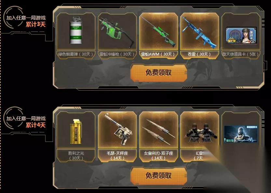Image resolution: width=271 pixels, height=193 pixels.
Task: Choose the 女皇利刃-双子座 twin blades
Action: [158, 132]
